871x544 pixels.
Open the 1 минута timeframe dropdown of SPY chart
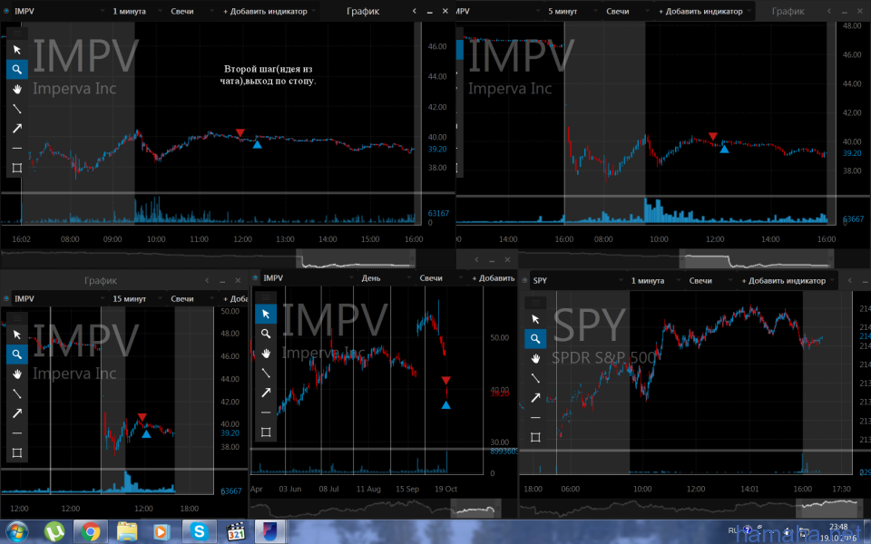tap(654, 281)
